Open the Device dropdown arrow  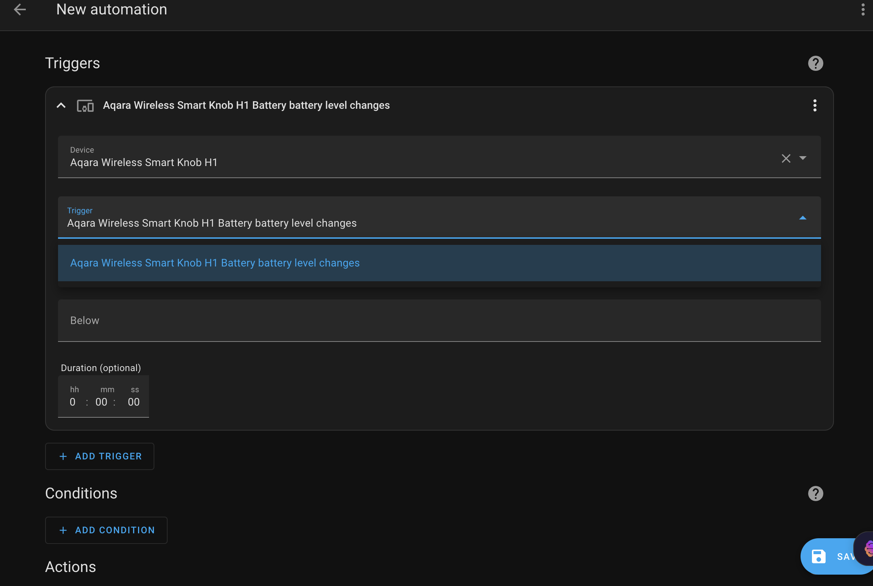[803, 158]
